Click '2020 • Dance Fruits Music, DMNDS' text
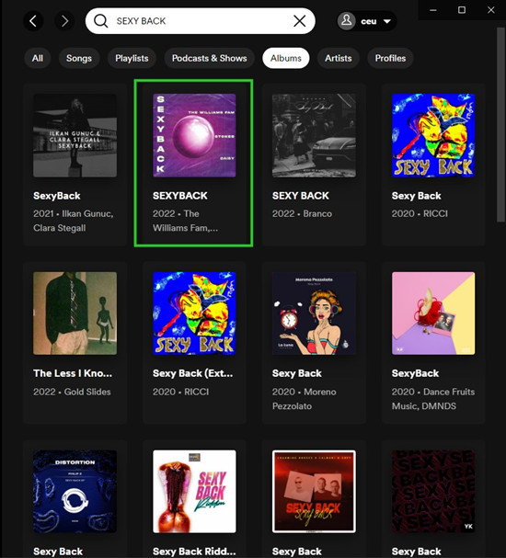The width and height of the screenshot is (506, 558). coord(433,399)
